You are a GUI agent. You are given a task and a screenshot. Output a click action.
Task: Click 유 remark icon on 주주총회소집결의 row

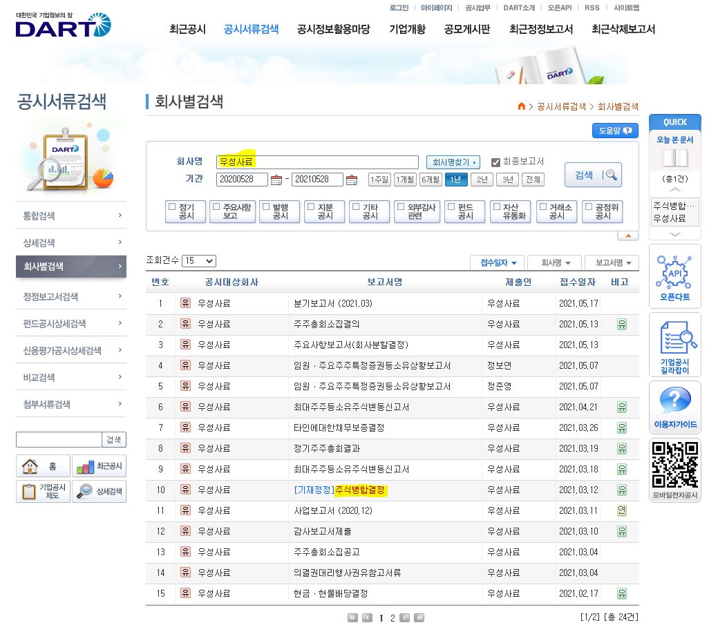pyautogui.click(x=622, y=324)
